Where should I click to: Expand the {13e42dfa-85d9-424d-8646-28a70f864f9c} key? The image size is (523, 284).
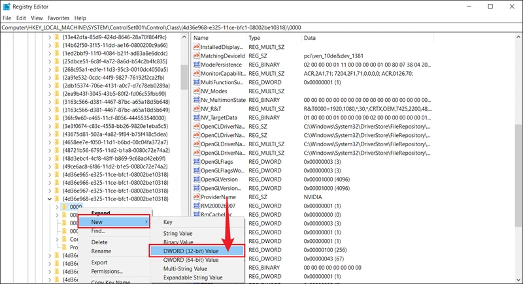[x=50, y=38]
